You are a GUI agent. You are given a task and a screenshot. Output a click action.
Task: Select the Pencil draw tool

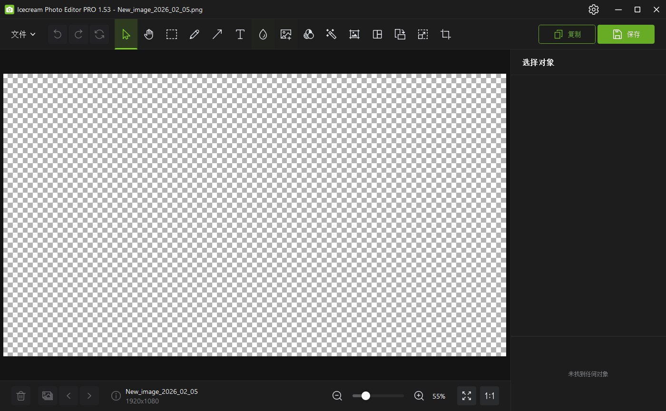[194, 34]
